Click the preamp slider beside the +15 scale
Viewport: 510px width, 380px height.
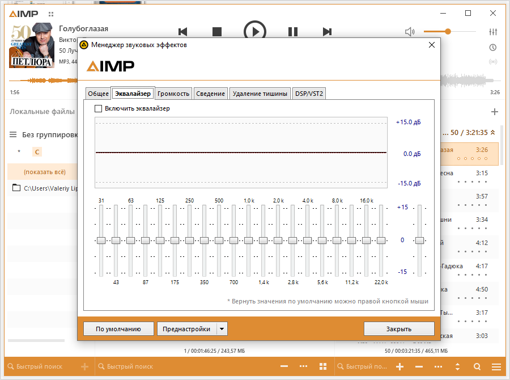coord(419,240)
